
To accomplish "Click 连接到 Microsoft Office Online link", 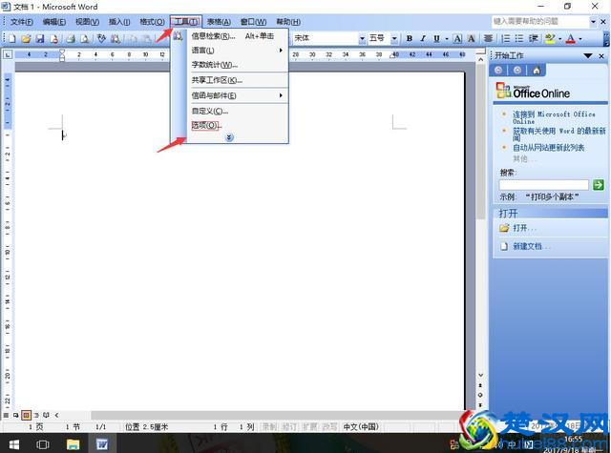I will click(x=554, y=117).
